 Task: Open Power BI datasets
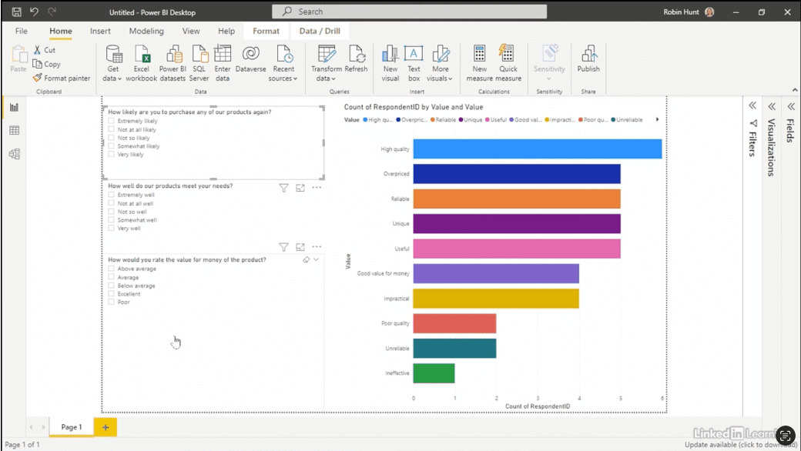coord(173,63)
